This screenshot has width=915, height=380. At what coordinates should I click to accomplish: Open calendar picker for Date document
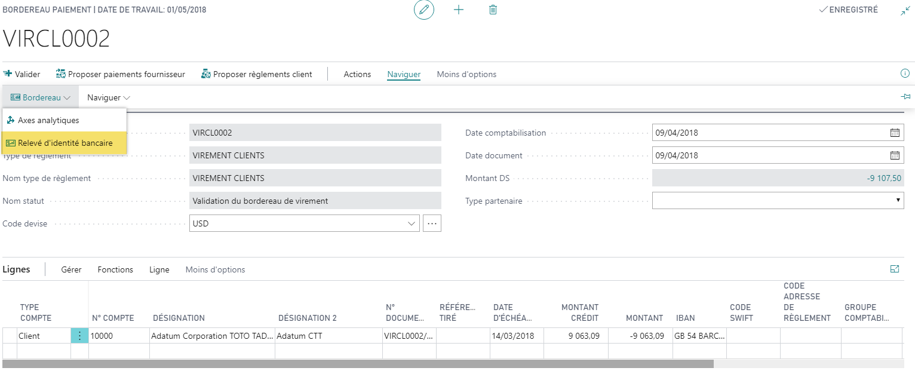point(895,155)
